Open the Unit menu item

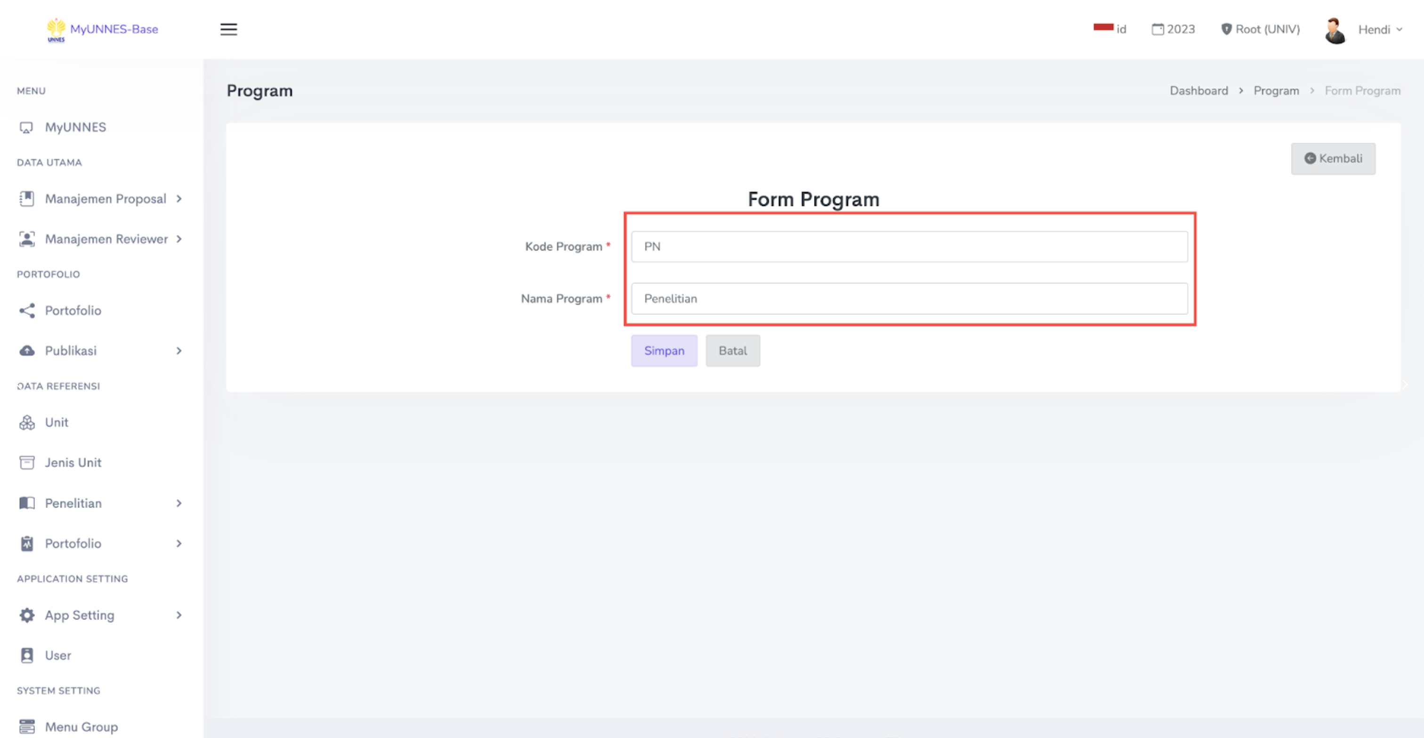tap(57, 422)
